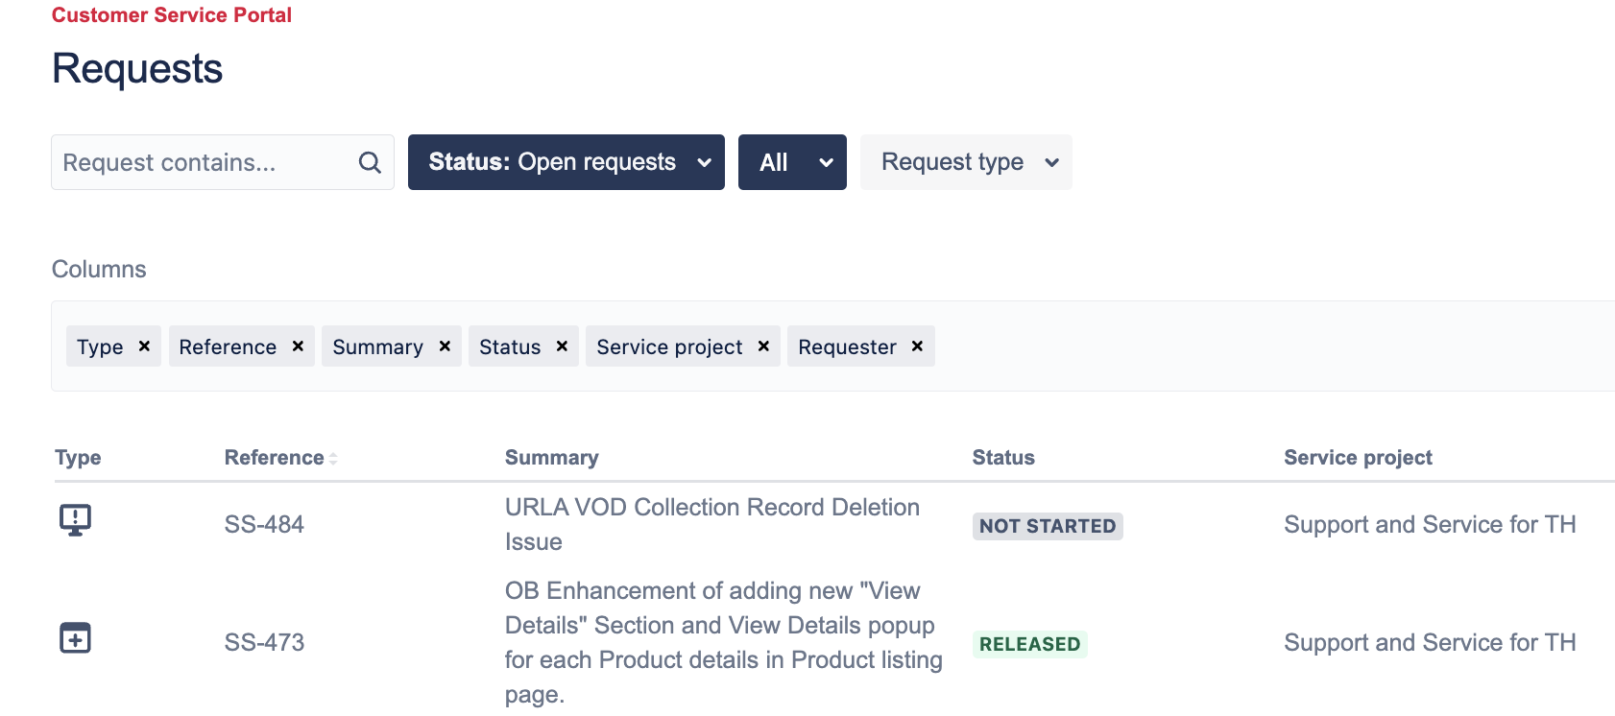
Task: Open the SS-484 reference link
Action: click(264, 524)
